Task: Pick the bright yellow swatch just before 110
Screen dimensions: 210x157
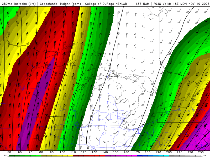Action: point(70,155)
